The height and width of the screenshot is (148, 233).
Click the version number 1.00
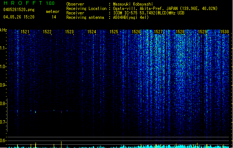[x=50, y=3]
